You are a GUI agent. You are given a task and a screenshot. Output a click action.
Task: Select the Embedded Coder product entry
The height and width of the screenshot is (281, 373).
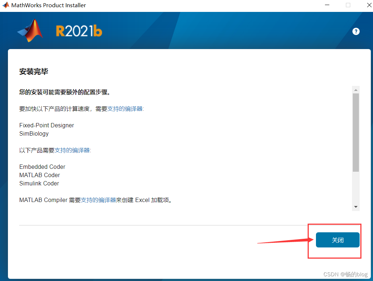pos(42,167)
